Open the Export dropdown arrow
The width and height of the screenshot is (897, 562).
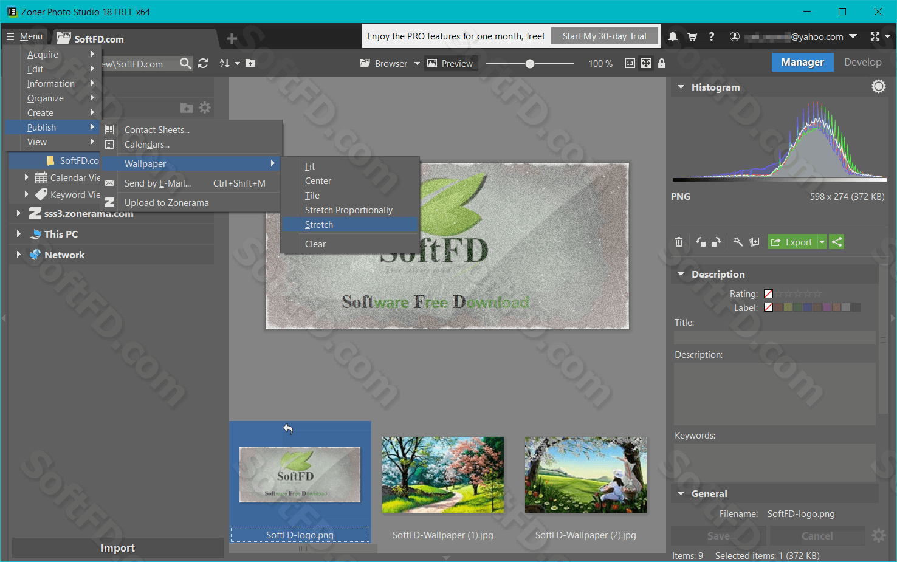point(822,242)
